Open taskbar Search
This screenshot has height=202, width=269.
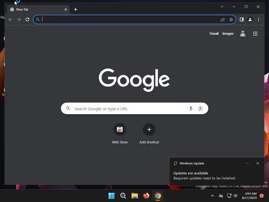click(x=123, y=196)
